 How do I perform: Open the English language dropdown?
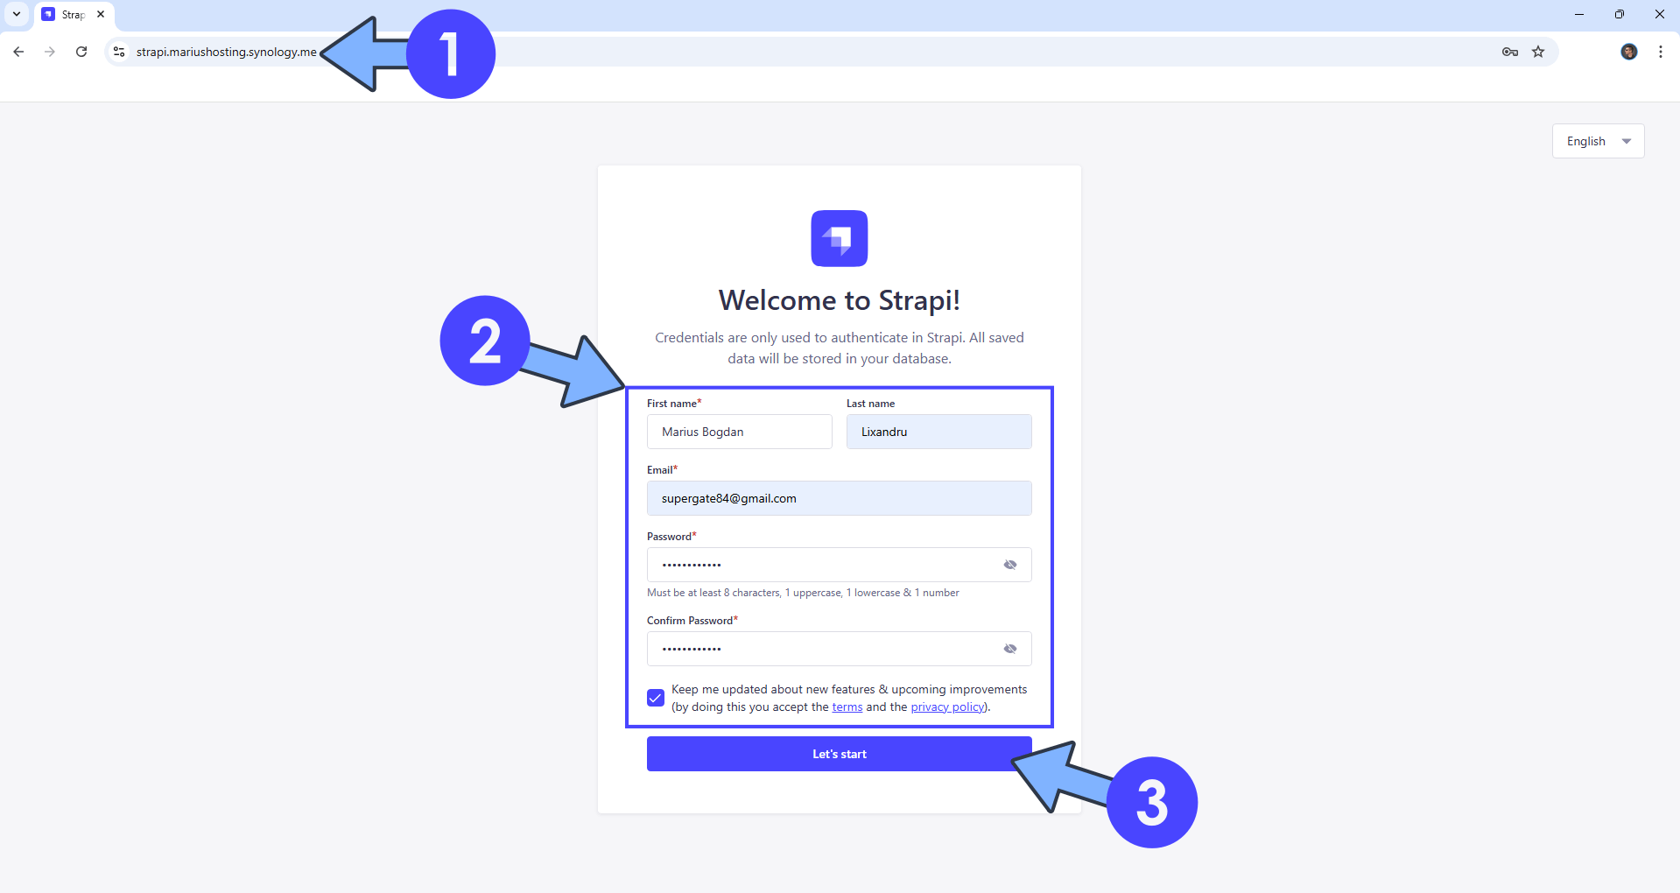1599,141
